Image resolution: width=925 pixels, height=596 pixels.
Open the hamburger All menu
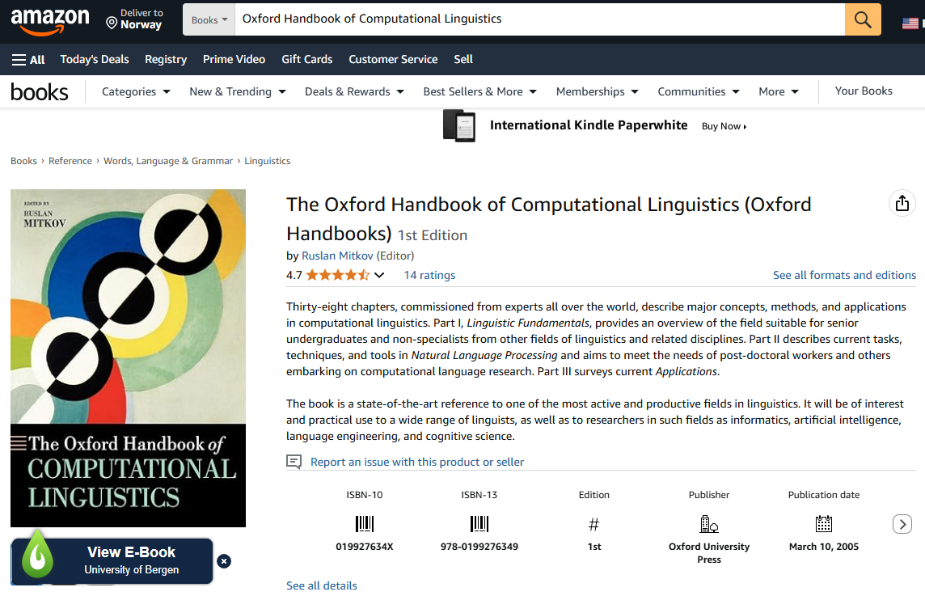tap(28, 59)
